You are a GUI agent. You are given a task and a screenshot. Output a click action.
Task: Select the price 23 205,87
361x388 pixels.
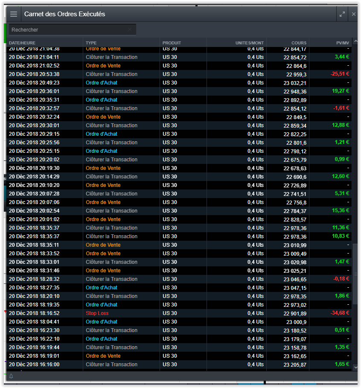[x=295, y=365]
